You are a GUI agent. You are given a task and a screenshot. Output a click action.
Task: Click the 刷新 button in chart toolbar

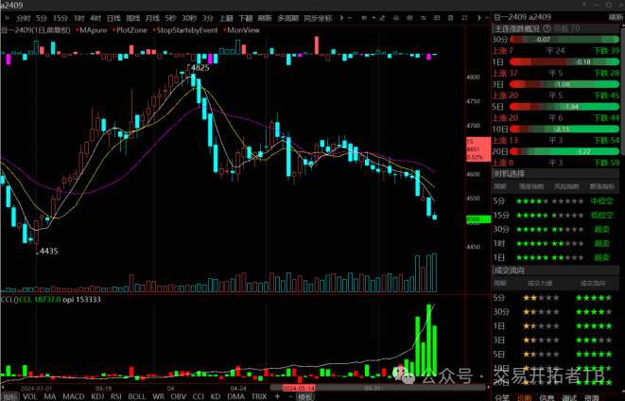click(x=265, y=18)
